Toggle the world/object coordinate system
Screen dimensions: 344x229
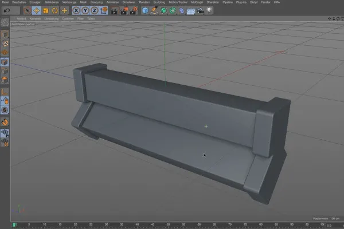tap(104, 10)
